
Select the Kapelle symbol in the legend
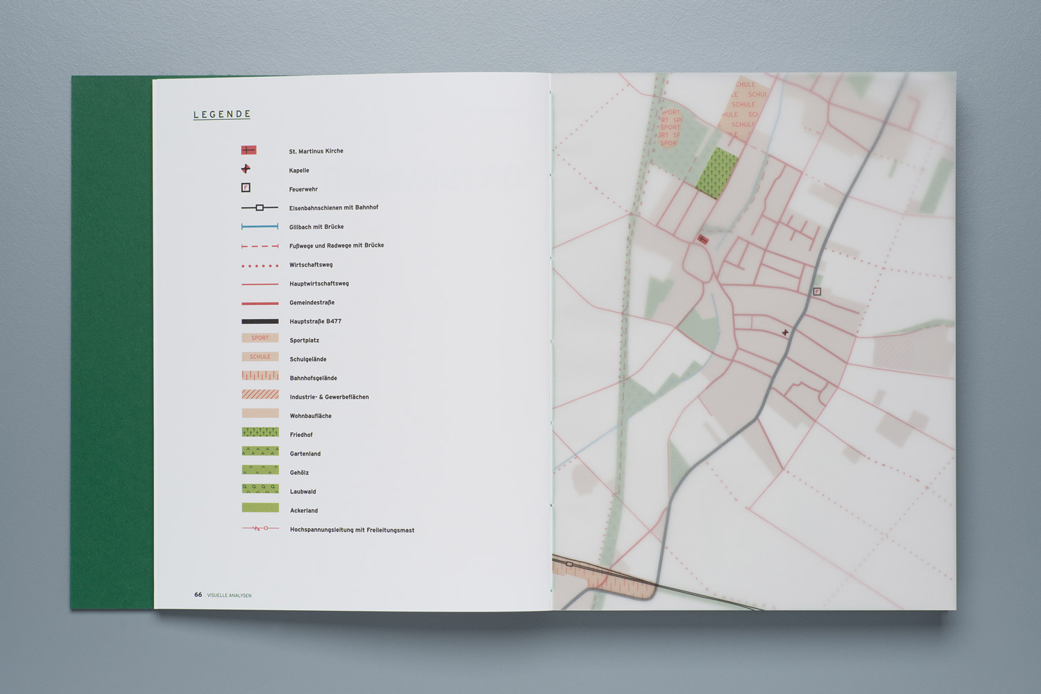click(246, 169)
